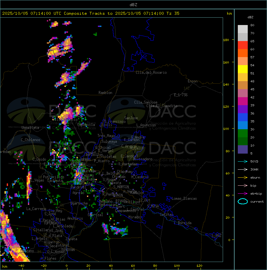Viewport: 267px width, 270px height.
Task: Click the Agrelo label
Action: click(x=78, y=193)
